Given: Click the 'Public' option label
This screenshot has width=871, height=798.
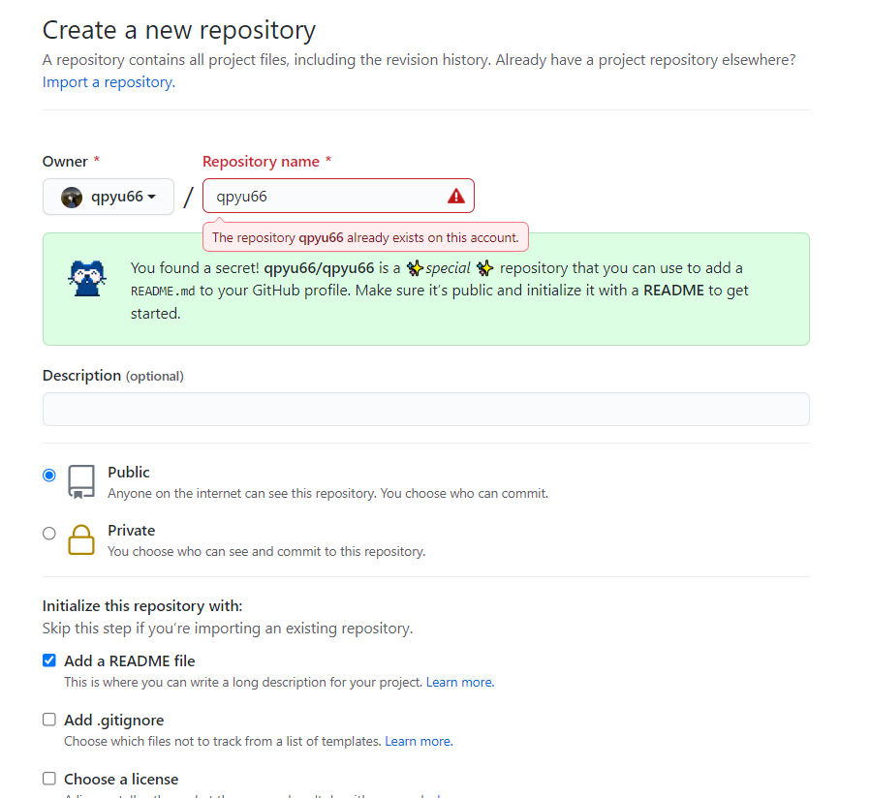Looking at the screenshot, I should click(x=129, y=473).
